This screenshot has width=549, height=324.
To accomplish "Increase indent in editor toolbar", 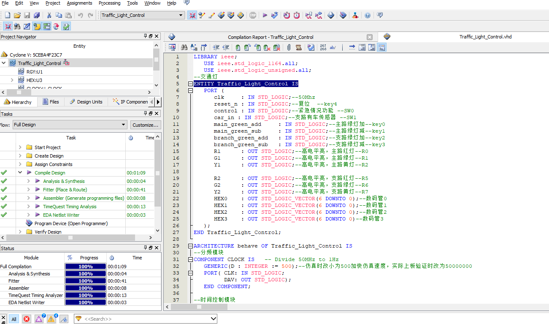I will (x=216, y=48).
